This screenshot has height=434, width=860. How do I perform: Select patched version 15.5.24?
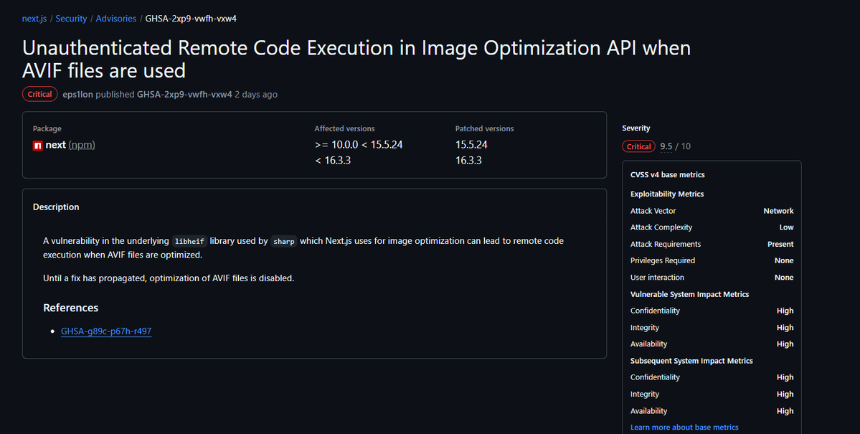click(x=471, y=145)
